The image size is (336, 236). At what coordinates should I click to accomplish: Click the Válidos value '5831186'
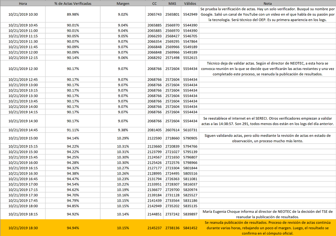(x=190, y=200)
